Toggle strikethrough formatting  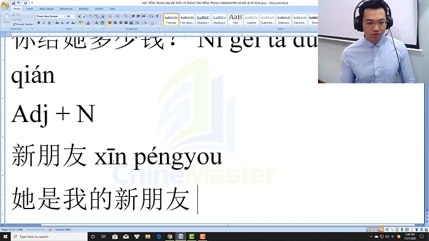(x=57, y=23)
